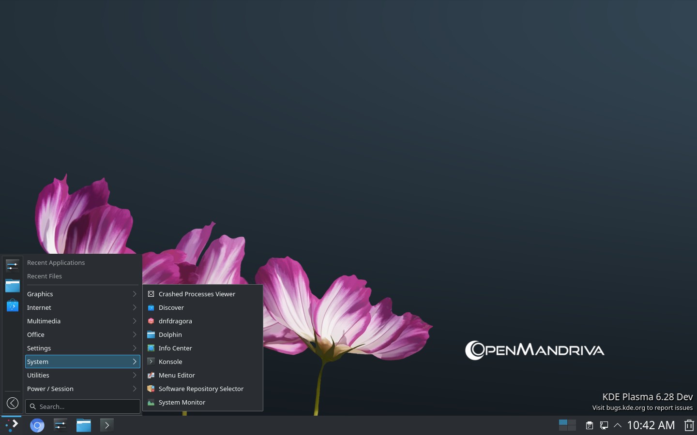Open Crashed Processes Viewer
Viewport: 697px width, 435px height.
tap(197, 294)
